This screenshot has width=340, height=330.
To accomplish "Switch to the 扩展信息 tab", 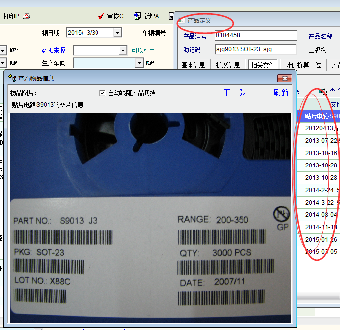I will tap(228, 65).
